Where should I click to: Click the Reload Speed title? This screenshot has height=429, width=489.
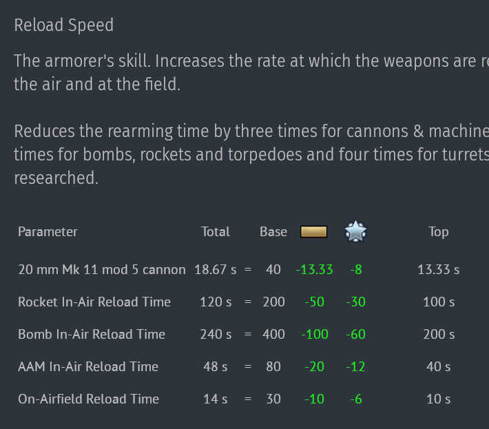point(63,26)
